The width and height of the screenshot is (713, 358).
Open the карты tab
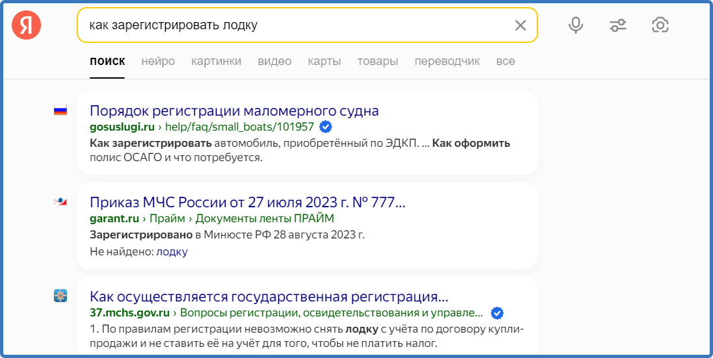[324, 61]
